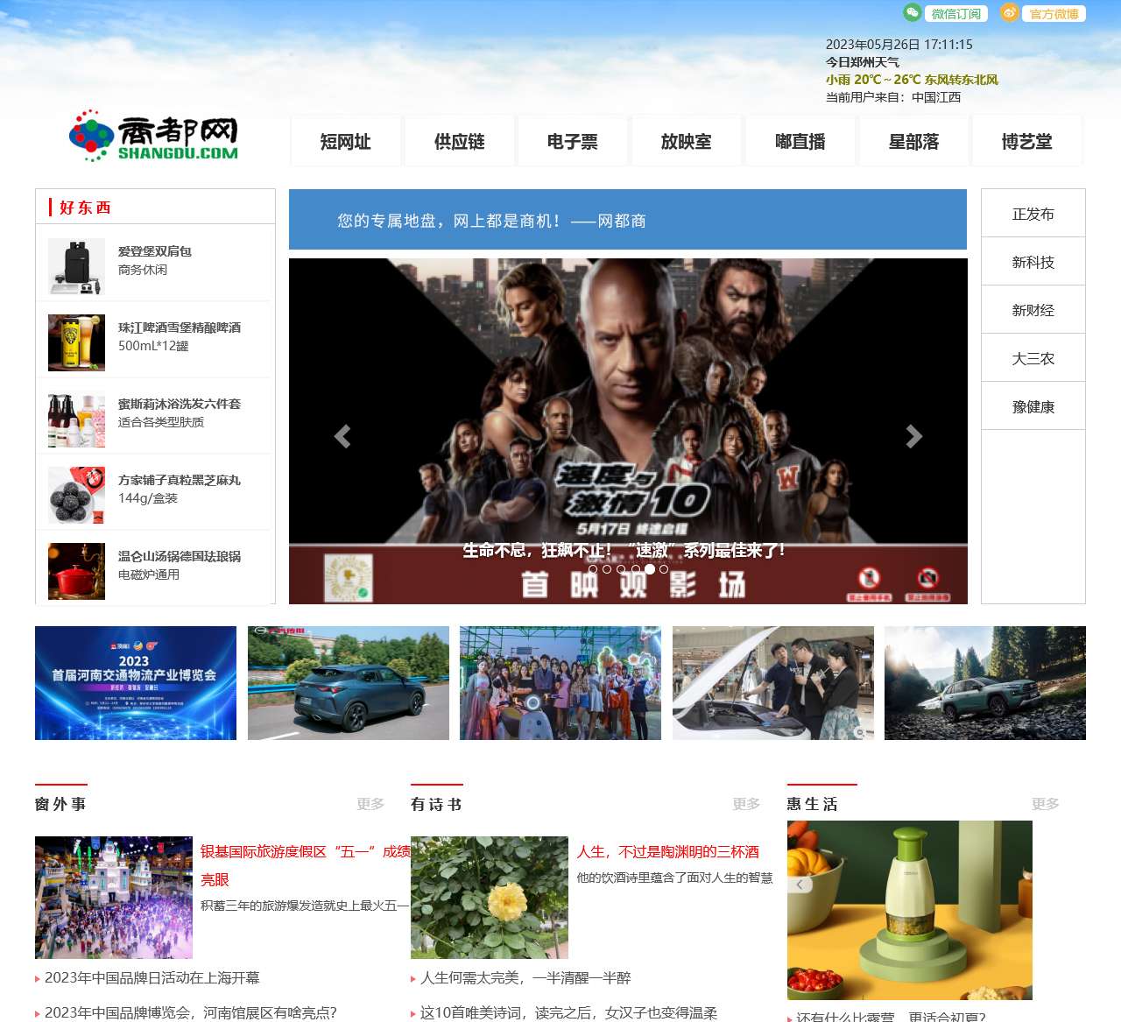
Task: Open the red enamel pot product image
Action: click(76, 571)
